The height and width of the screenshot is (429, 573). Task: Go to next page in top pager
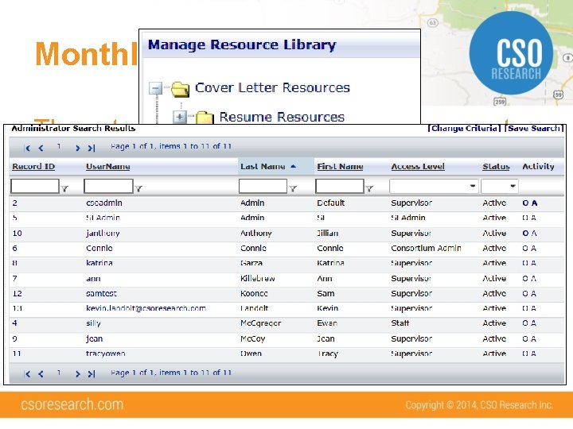click(x=77, y=148)
